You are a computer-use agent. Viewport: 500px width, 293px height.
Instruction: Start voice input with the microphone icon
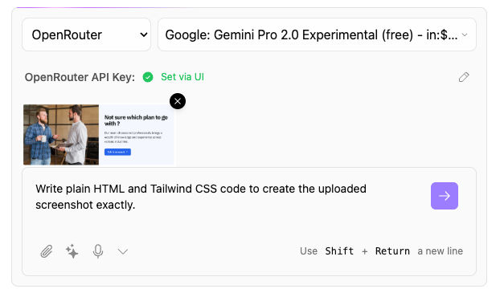[98, 251]
